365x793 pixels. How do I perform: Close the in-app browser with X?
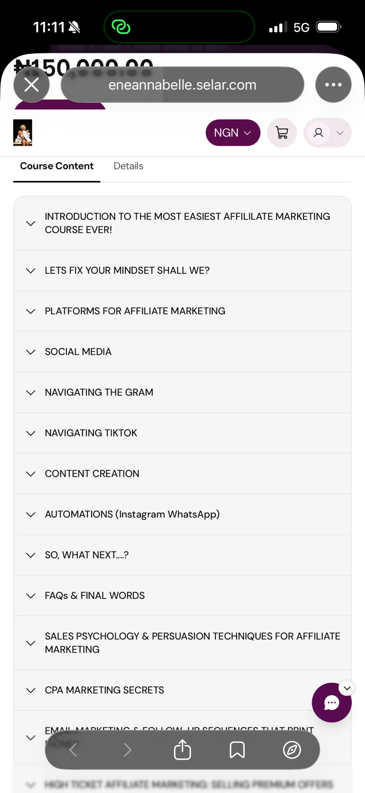[31, 85]
